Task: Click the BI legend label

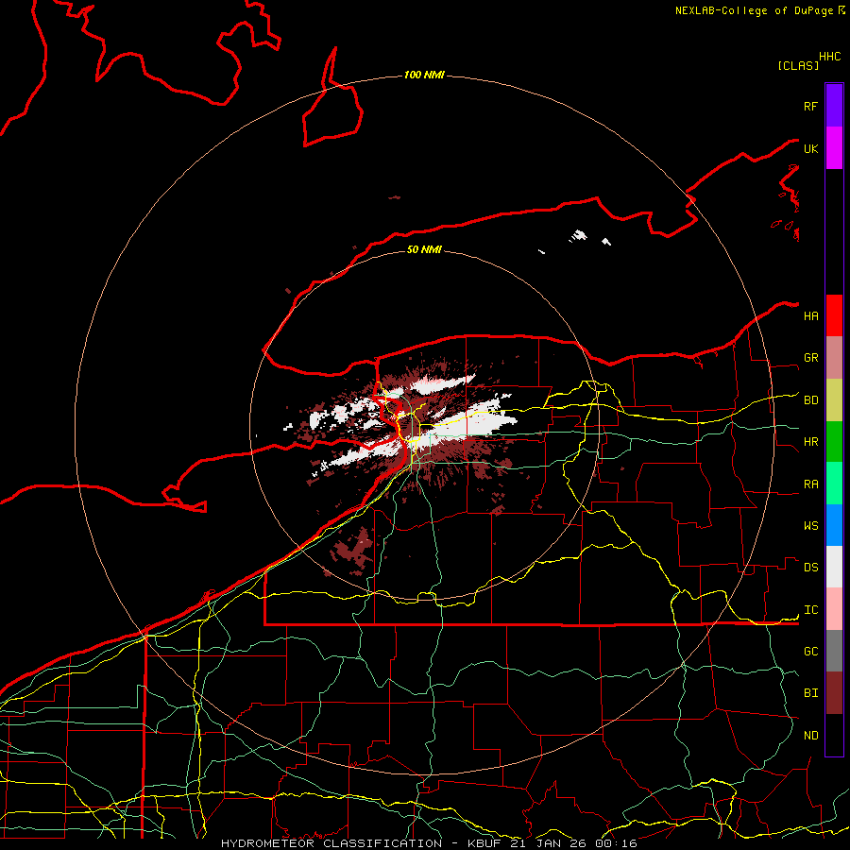Action: click(x=811, y=693)
